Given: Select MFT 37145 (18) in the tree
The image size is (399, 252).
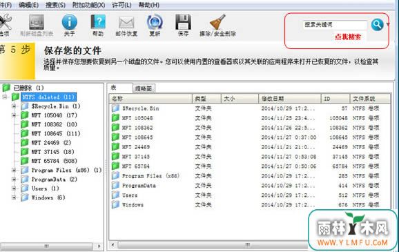Looking at the screenshot, I should coord(54,152).
